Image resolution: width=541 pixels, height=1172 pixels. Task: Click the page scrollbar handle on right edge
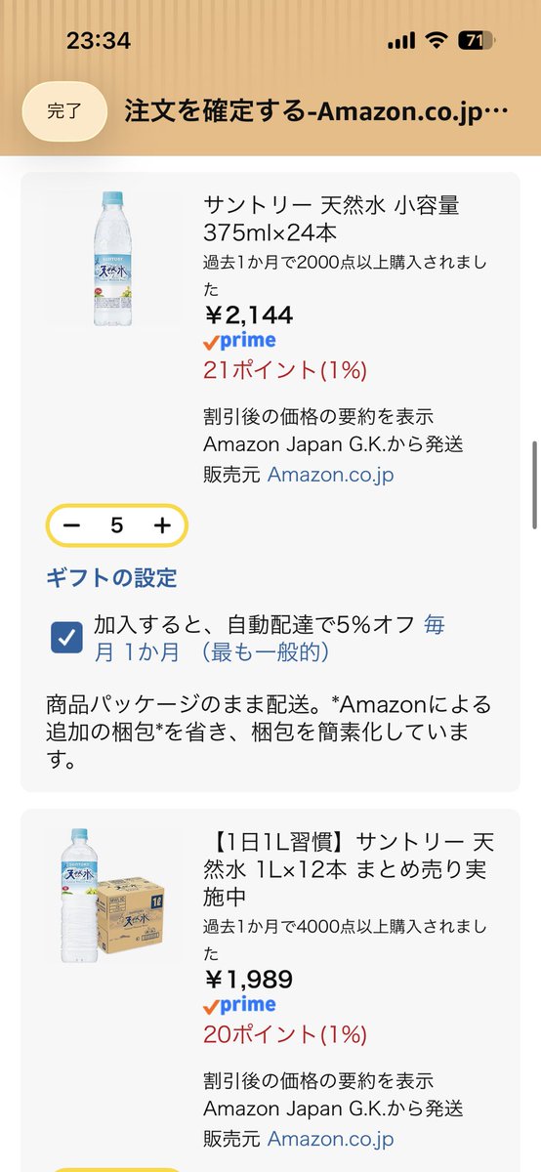tap(534, 483)
